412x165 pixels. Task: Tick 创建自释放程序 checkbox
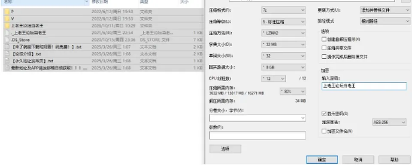click(324, 39)
